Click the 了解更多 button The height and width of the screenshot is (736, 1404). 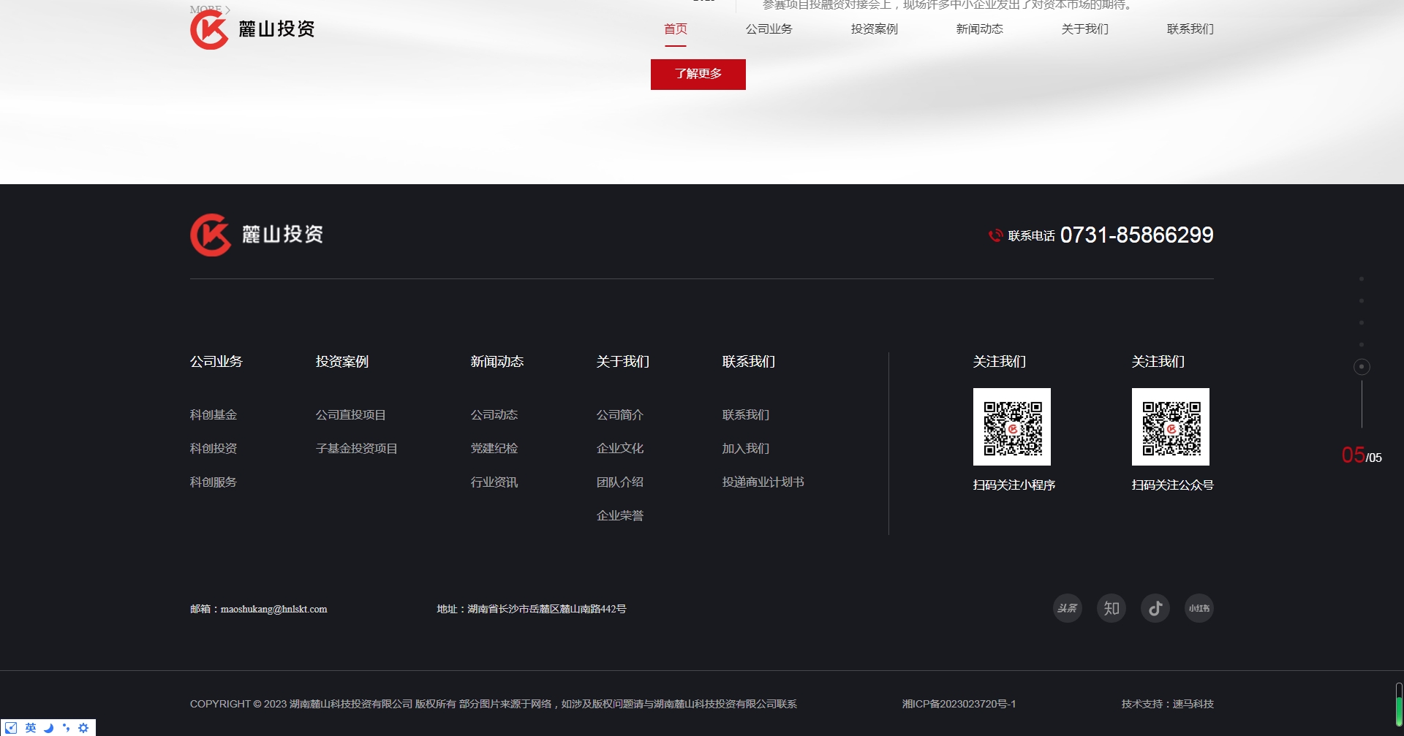697,74
